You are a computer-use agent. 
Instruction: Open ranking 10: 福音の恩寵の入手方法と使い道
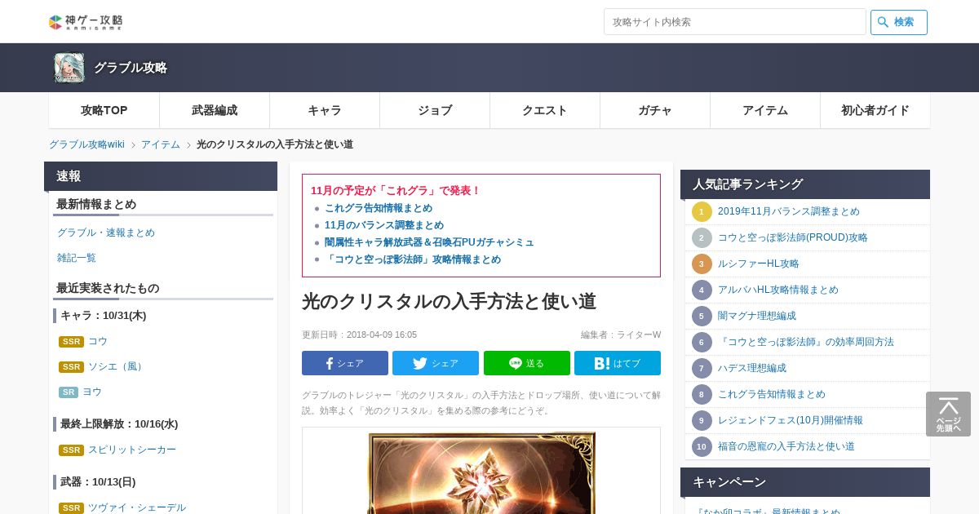[x=786, y=446]
